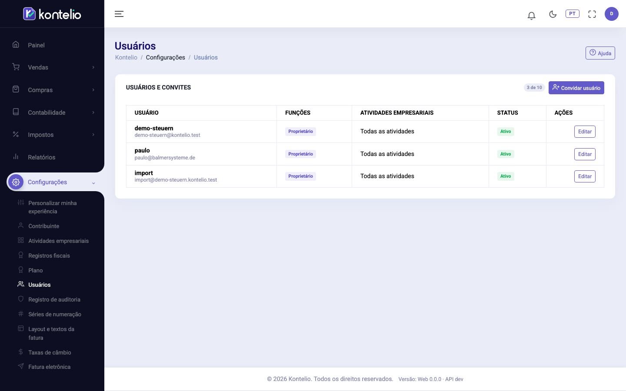626x391 pixels.
Task: Edit the demo-steuern user
Action: tap(585, 132)
